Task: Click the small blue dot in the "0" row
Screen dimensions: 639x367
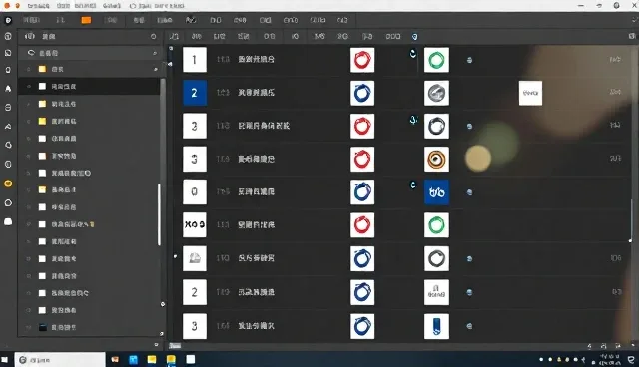Action: [x=469, y=192]
